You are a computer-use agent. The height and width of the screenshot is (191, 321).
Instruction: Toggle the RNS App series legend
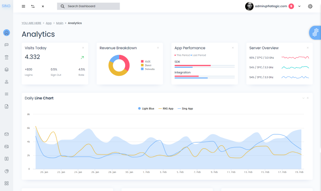pos(166,108)
